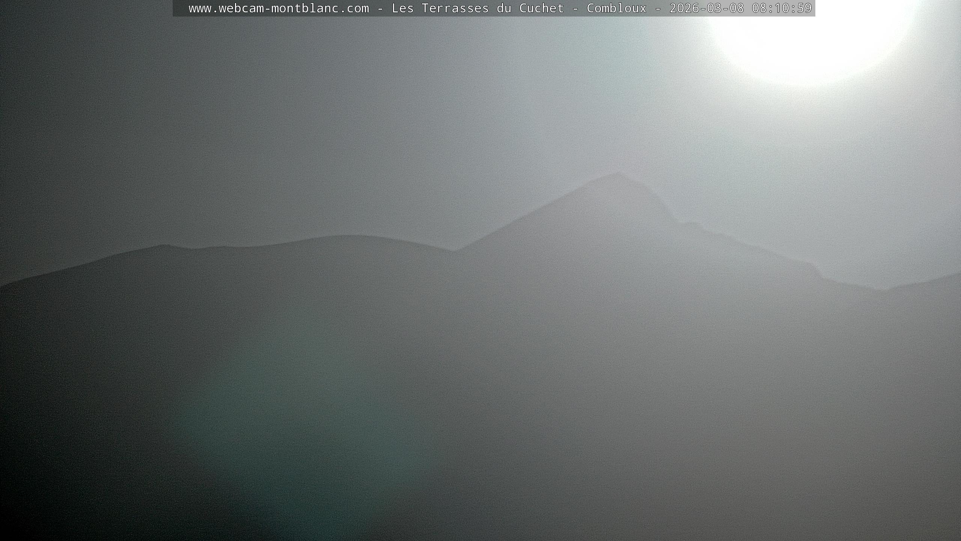Click the www.webcam-montblanc.com URL text
961x541 pixels.
tap(279, 8)
